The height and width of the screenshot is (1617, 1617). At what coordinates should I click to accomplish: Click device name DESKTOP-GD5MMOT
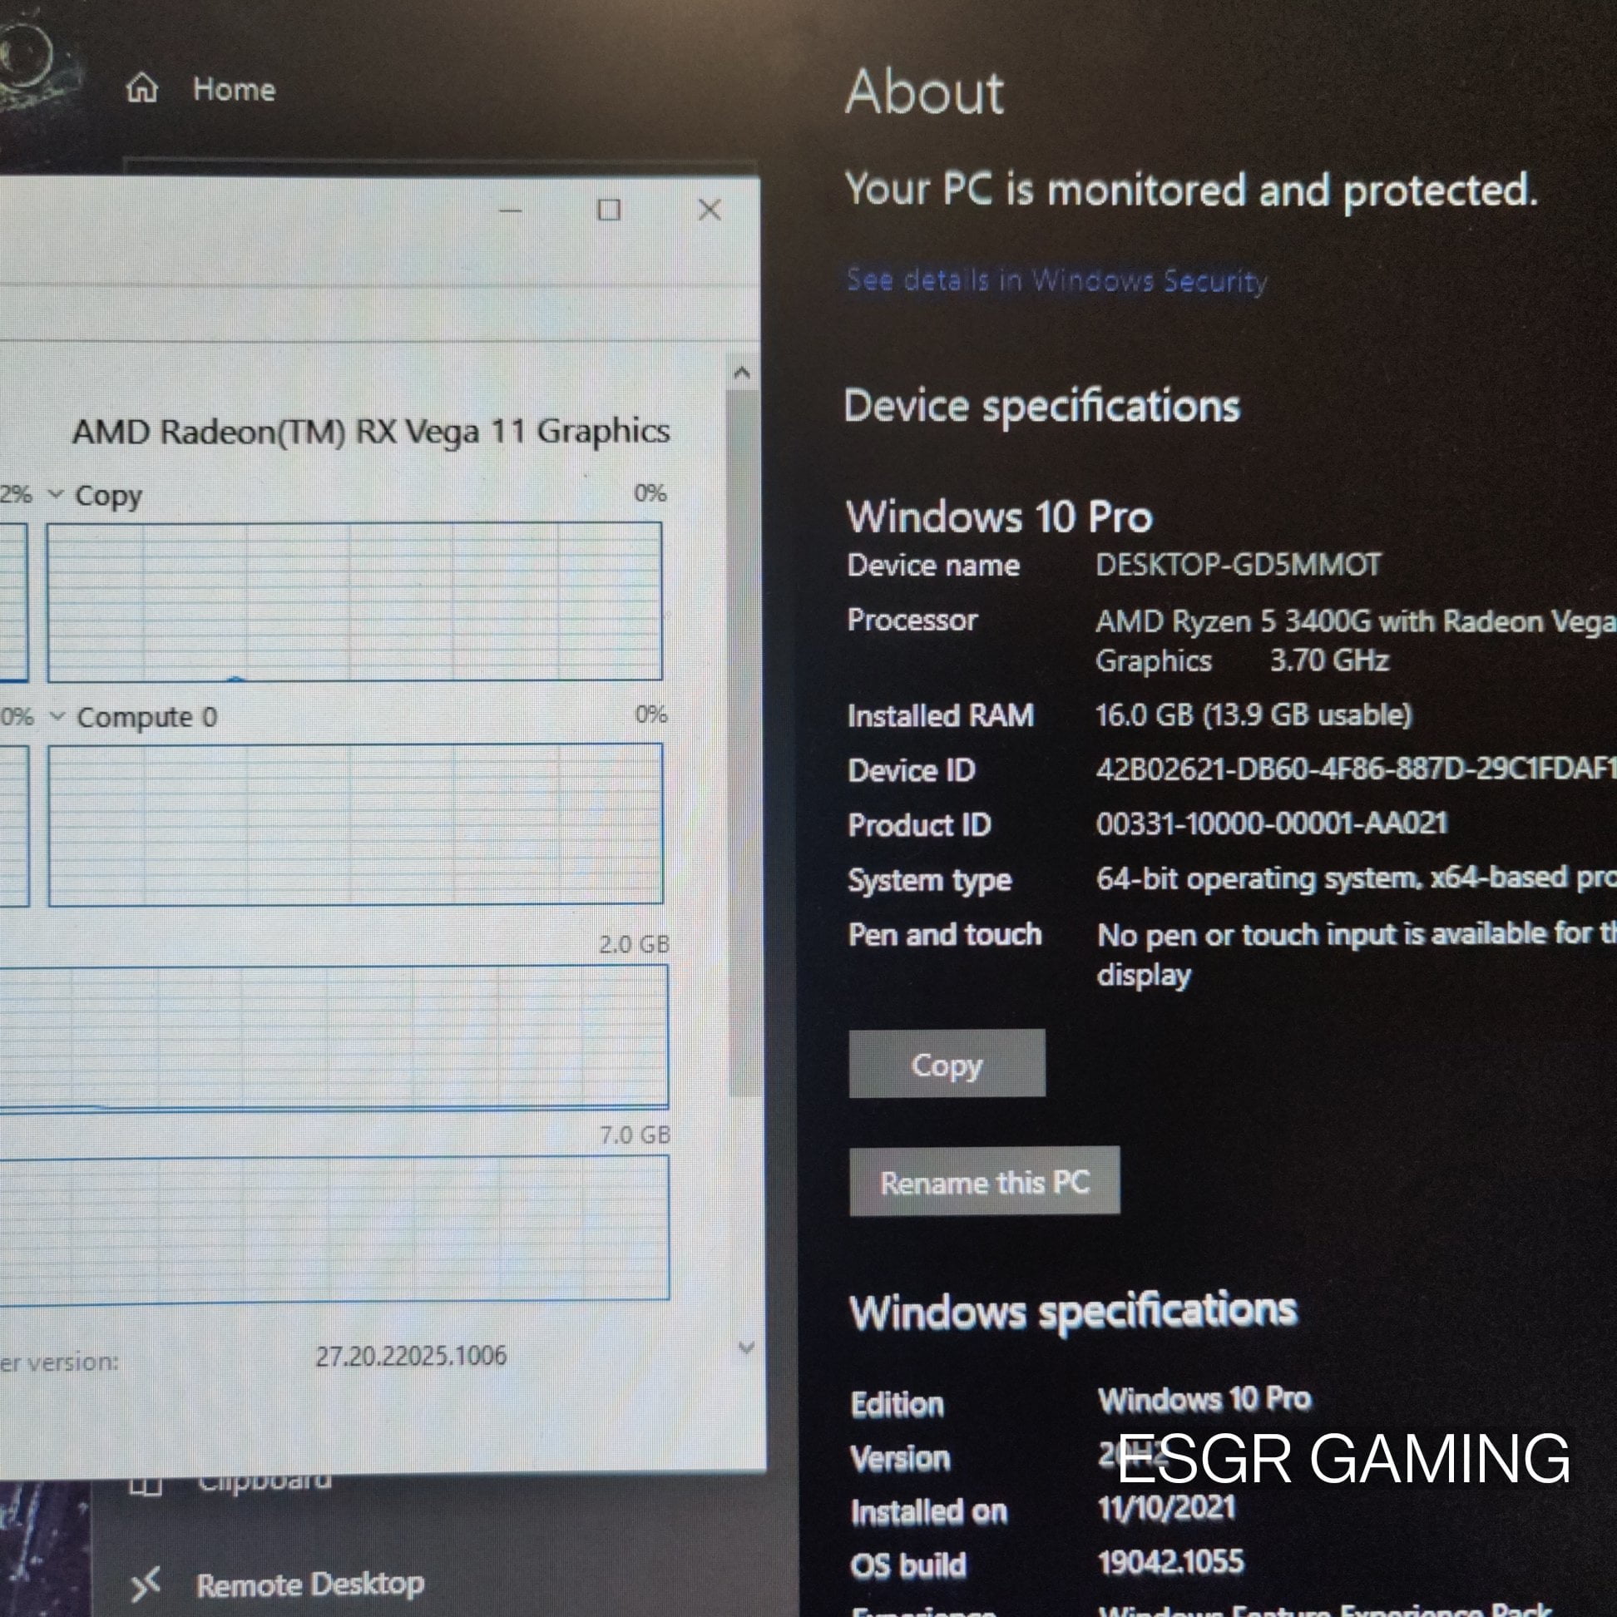coord(1238,565)
